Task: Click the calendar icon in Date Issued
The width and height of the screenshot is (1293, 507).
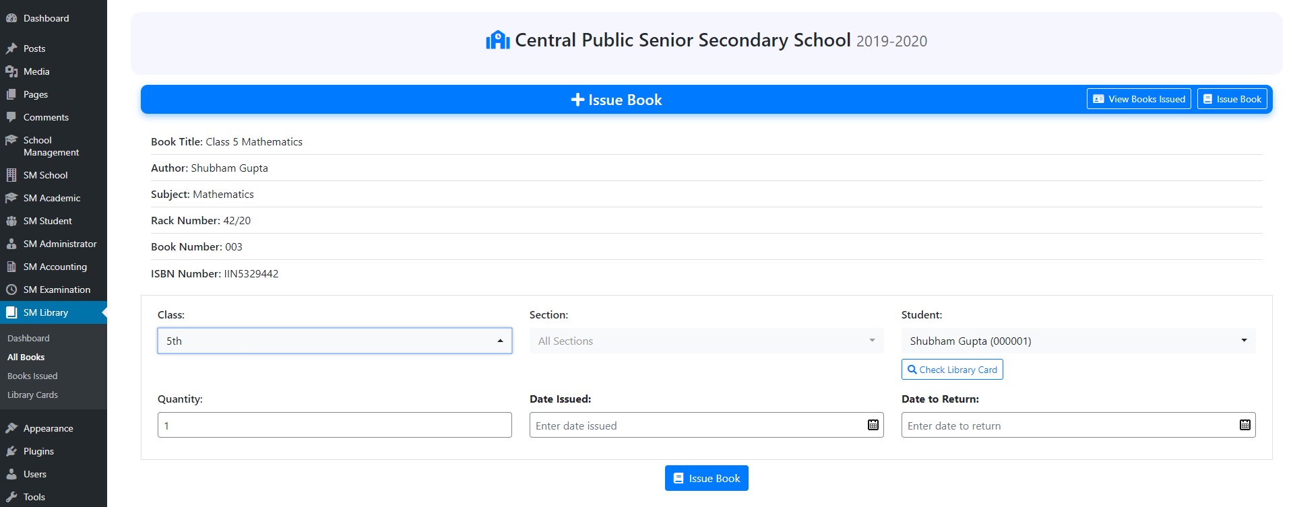Action: (x=873, y=425)
